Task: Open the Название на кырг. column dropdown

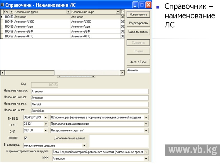Action: click(118, 12)
